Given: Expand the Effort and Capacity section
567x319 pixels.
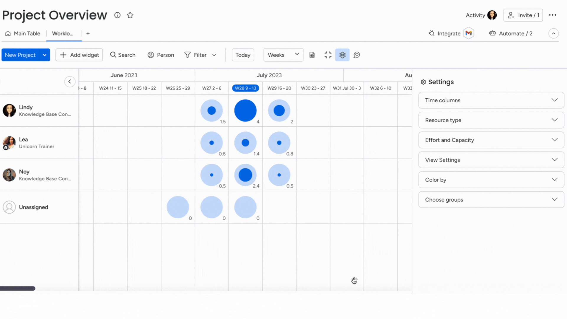Looking at the screenshot, I should pyautogui.click(x=491, y=140).
